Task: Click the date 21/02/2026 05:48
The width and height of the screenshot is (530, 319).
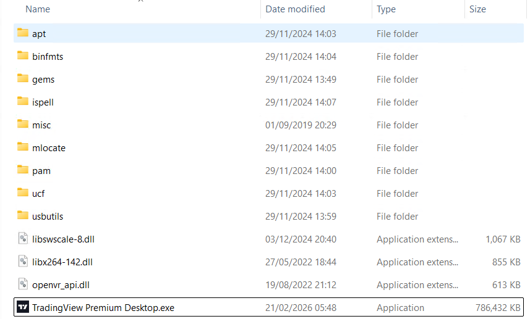Action: coord(301,308)
